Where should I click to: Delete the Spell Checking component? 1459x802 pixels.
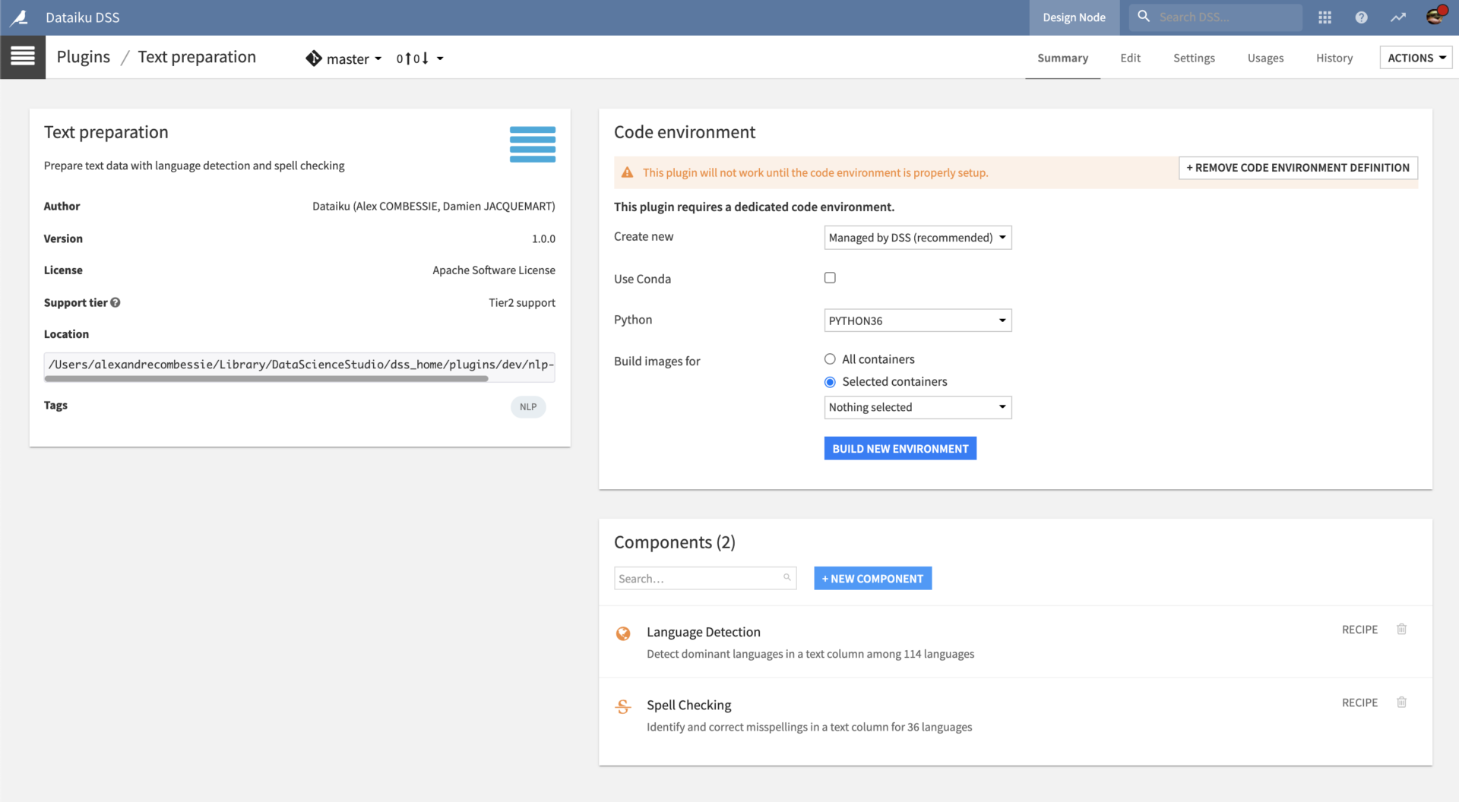[x=1401, y=703]
